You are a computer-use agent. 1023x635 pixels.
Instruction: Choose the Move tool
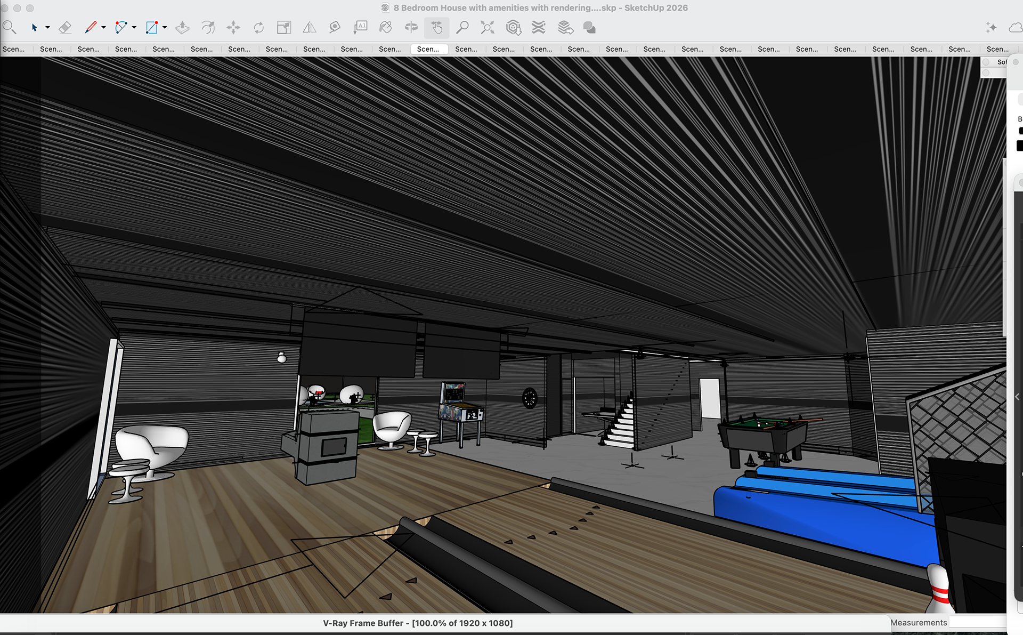233,27
